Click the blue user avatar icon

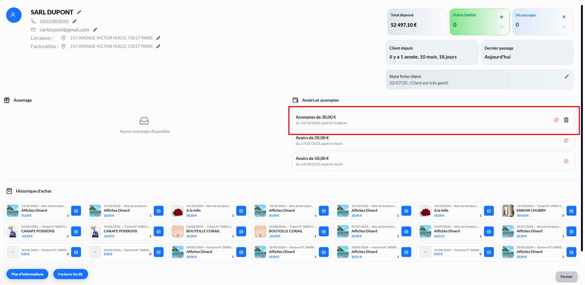tap(14, 15)
